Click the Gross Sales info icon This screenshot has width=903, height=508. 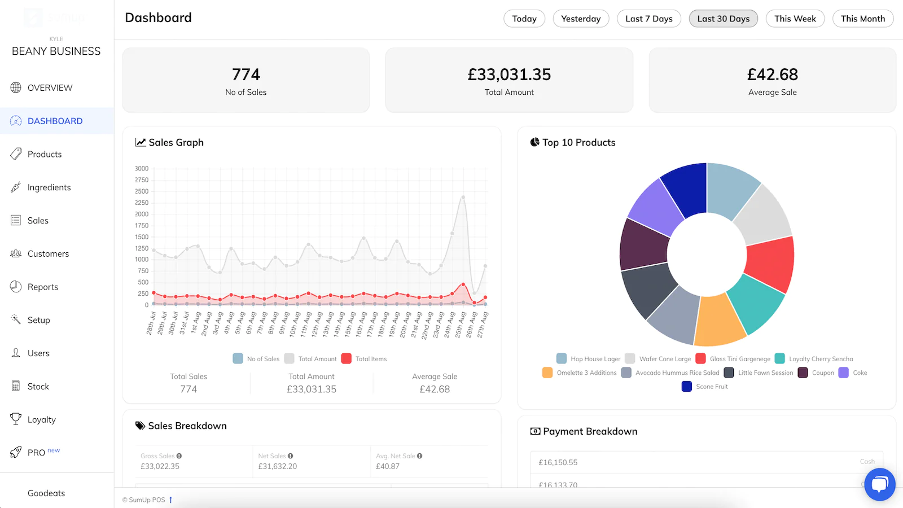point(179,456)
